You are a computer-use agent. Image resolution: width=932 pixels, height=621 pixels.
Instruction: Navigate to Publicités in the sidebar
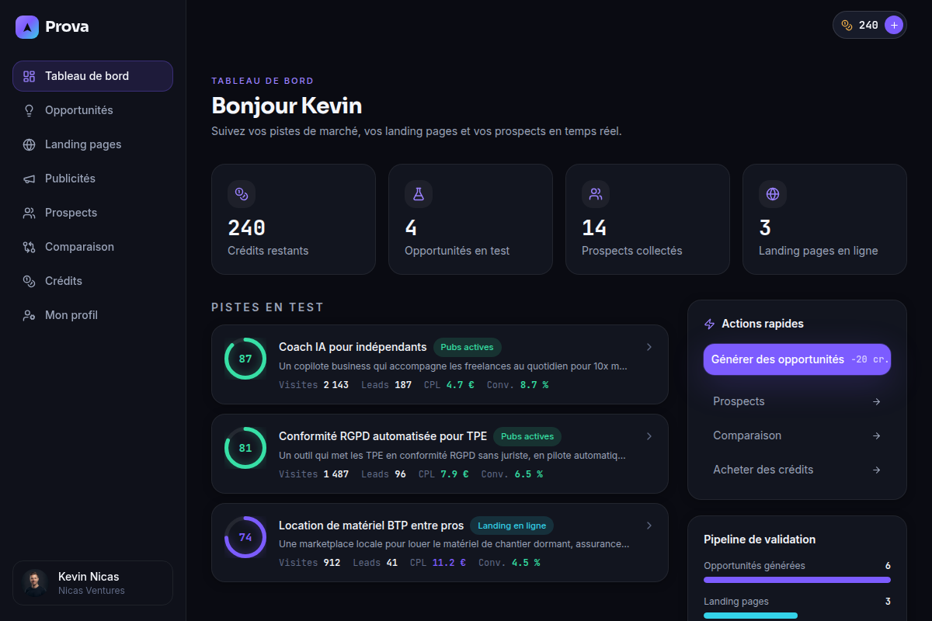pos(92,179)
